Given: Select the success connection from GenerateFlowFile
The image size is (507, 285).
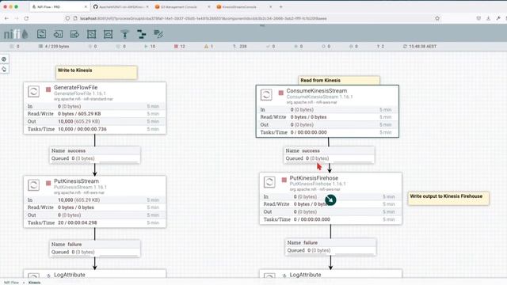Looking at the screenshot, I should [95, 155].
